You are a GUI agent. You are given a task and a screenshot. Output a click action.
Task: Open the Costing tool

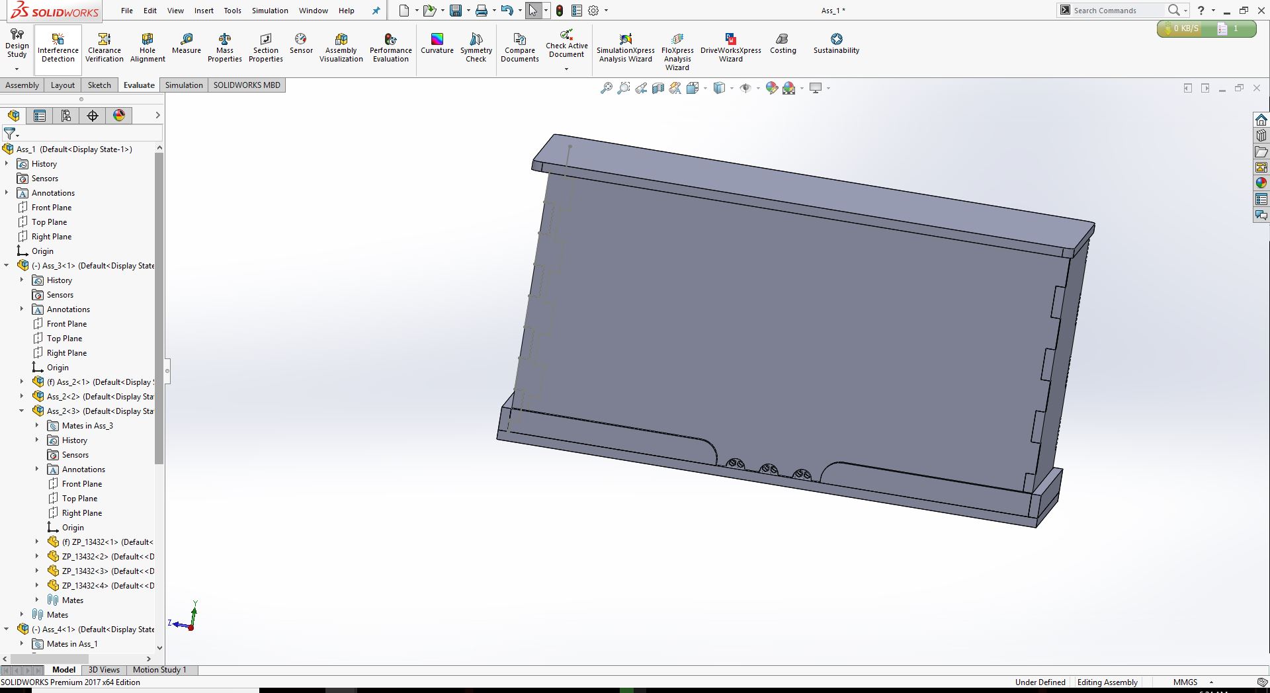pyautogui.click(x=783, y=44)
